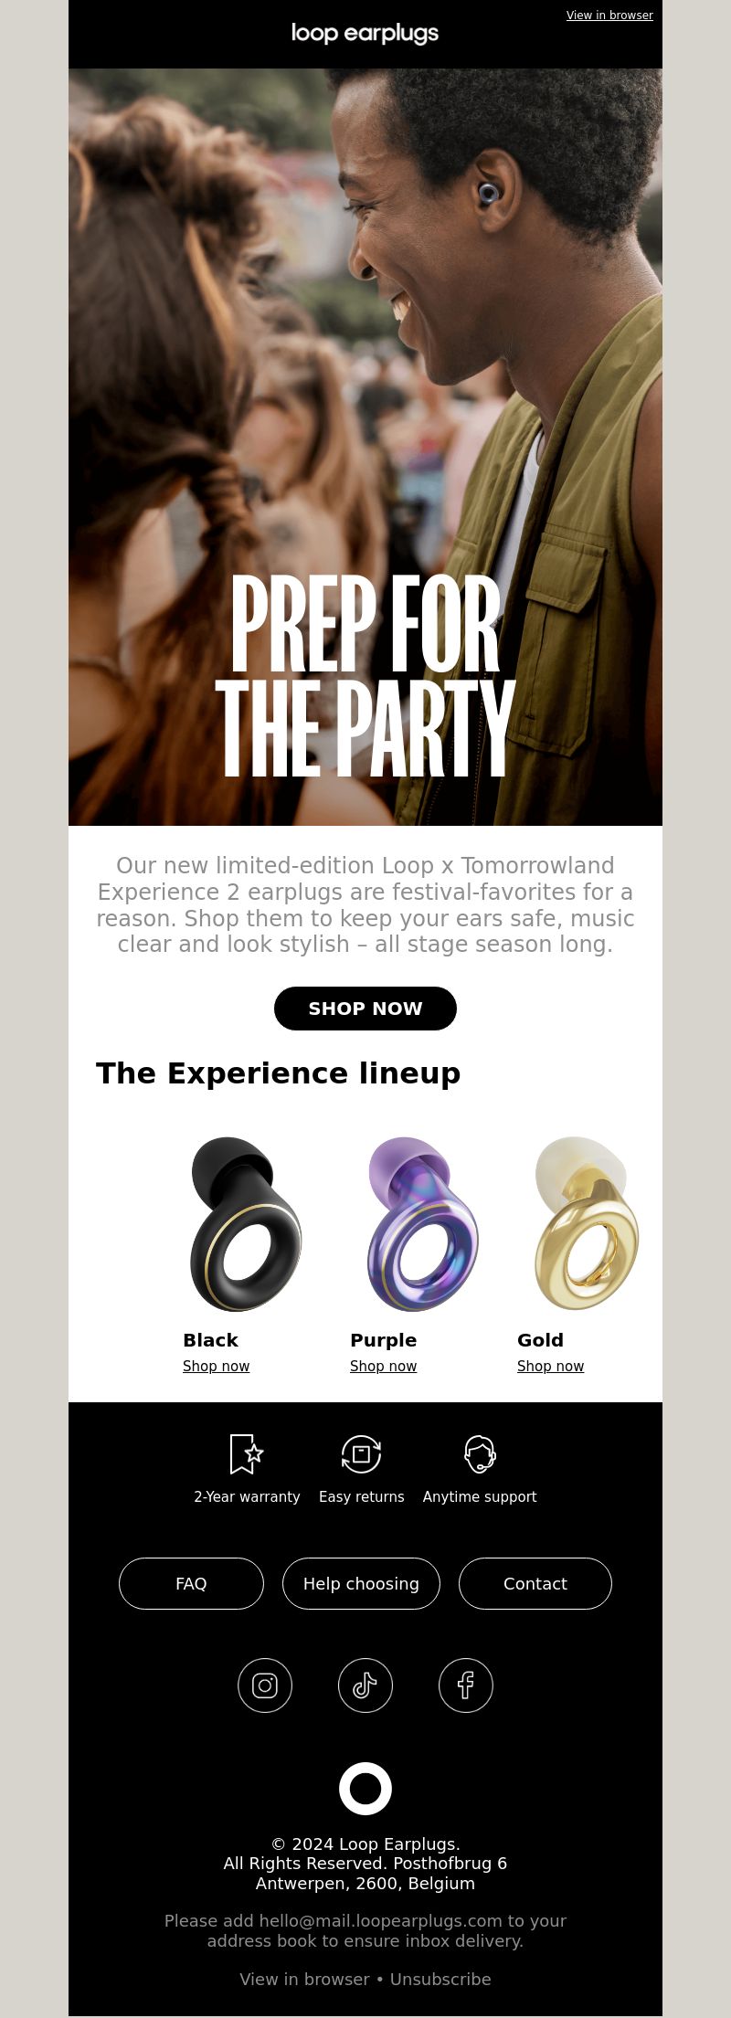Screen dimensions: 731x2018
Task: Click the 2-Year warranty bookmark icon
Action: coord(246,1453)
